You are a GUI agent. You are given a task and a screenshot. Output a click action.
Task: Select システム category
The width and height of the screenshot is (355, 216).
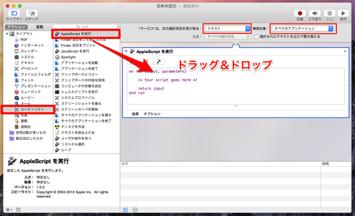click(27, 57)
